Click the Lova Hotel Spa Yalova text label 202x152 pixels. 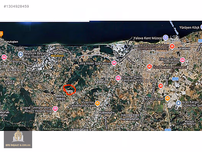94,63
